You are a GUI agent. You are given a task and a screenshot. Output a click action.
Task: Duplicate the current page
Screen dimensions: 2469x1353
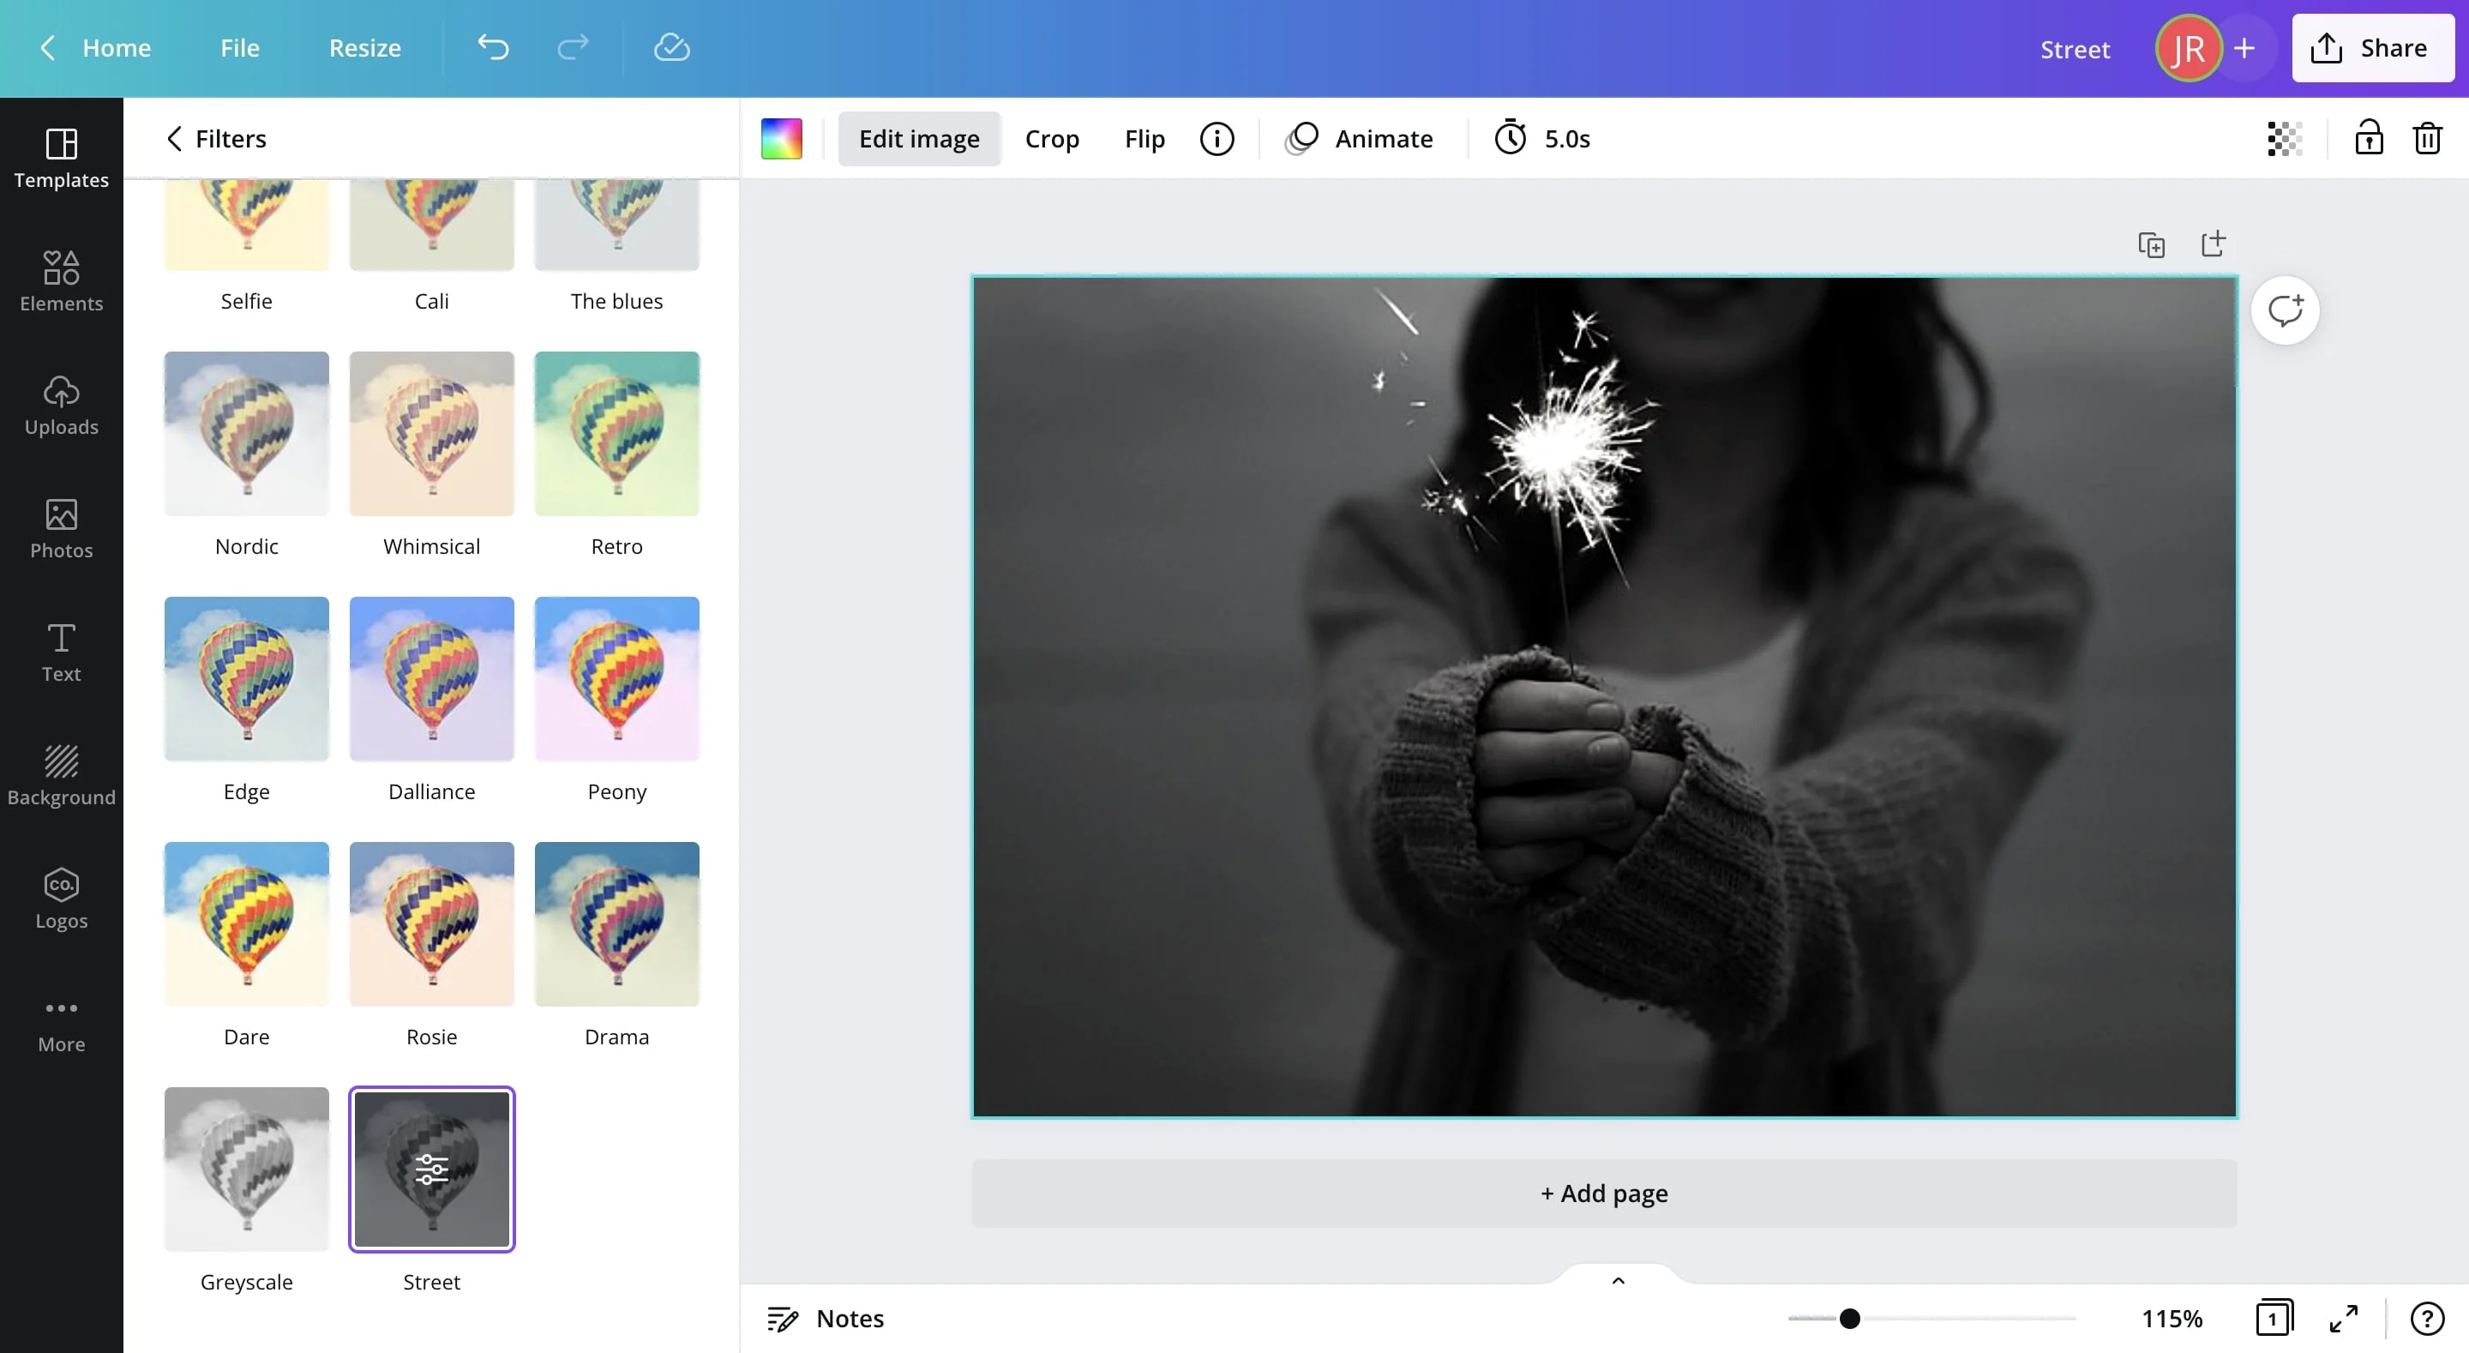(x=2151, y=244)
